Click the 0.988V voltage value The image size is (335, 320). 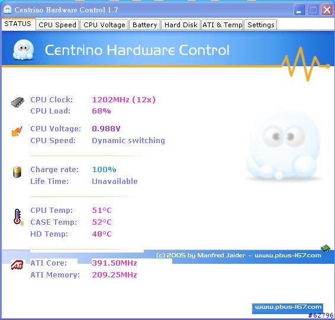[x=106, y=129]
